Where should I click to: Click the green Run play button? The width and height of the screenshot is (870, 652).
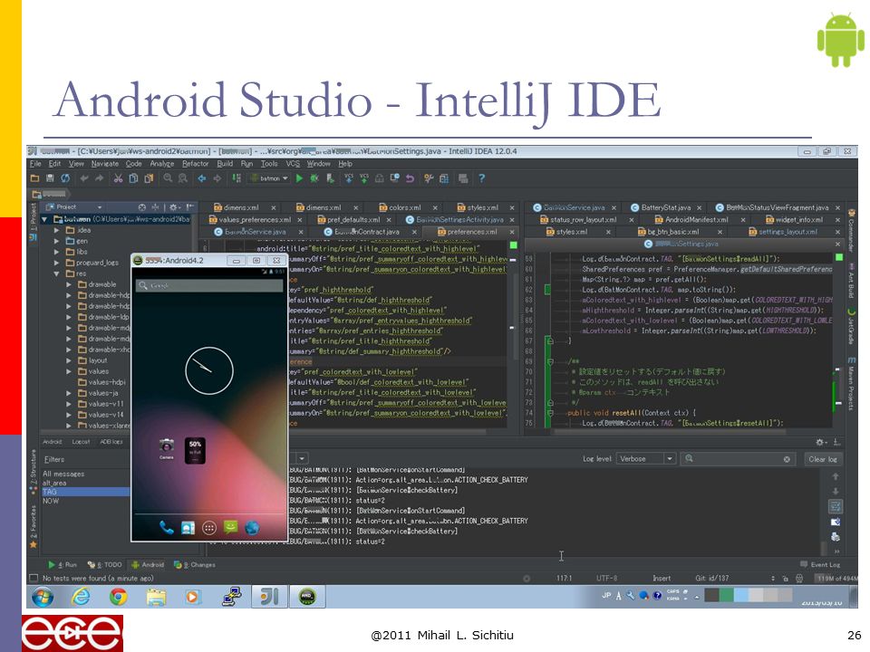click(x=300, y=178)
